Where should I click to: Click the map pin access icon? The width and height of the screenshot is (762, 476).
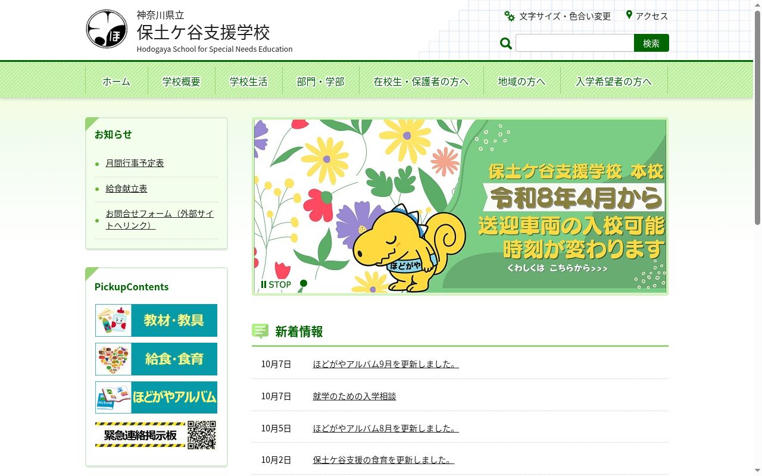click(629, 15)
